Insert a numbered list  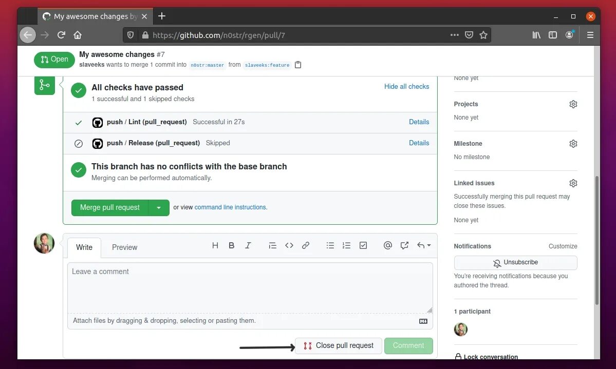pos(346,245)
